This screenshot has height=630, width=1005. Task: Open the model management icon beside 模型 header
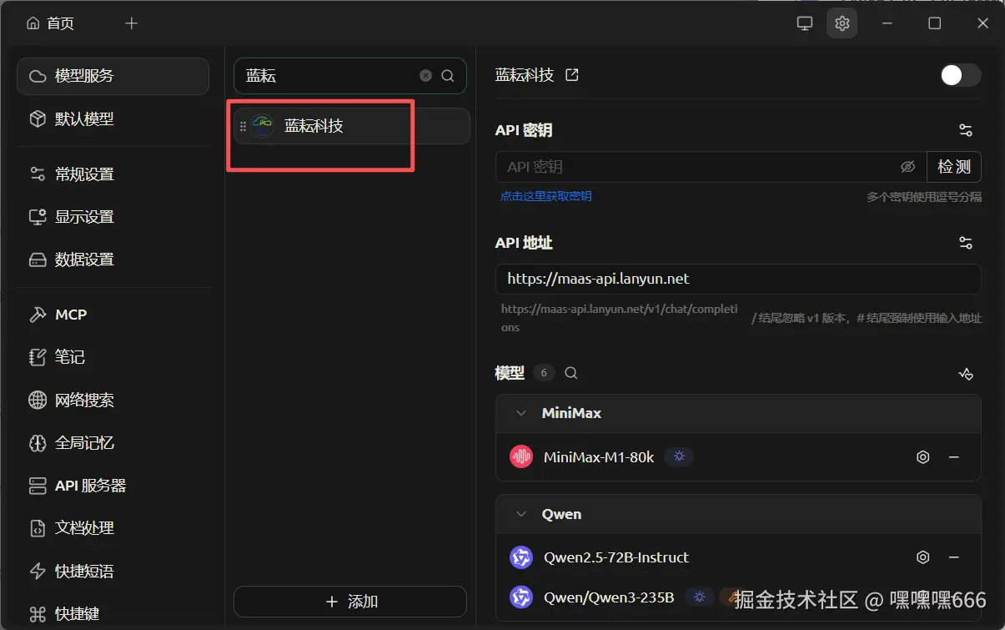coord(966,374)
